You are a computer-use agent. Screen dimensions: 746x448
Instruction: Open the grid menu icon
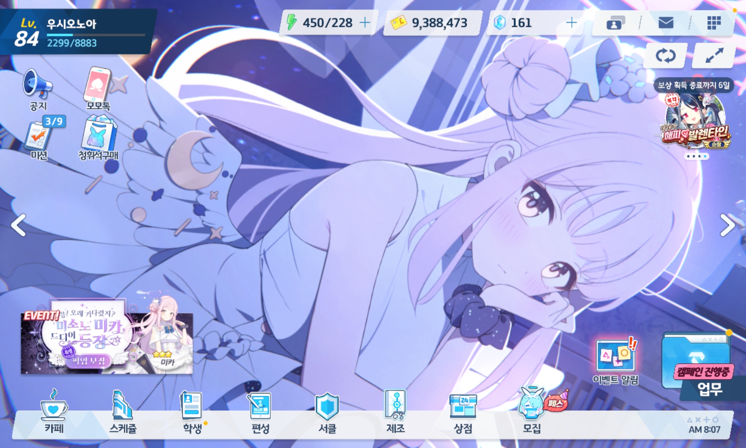point(714,23)
